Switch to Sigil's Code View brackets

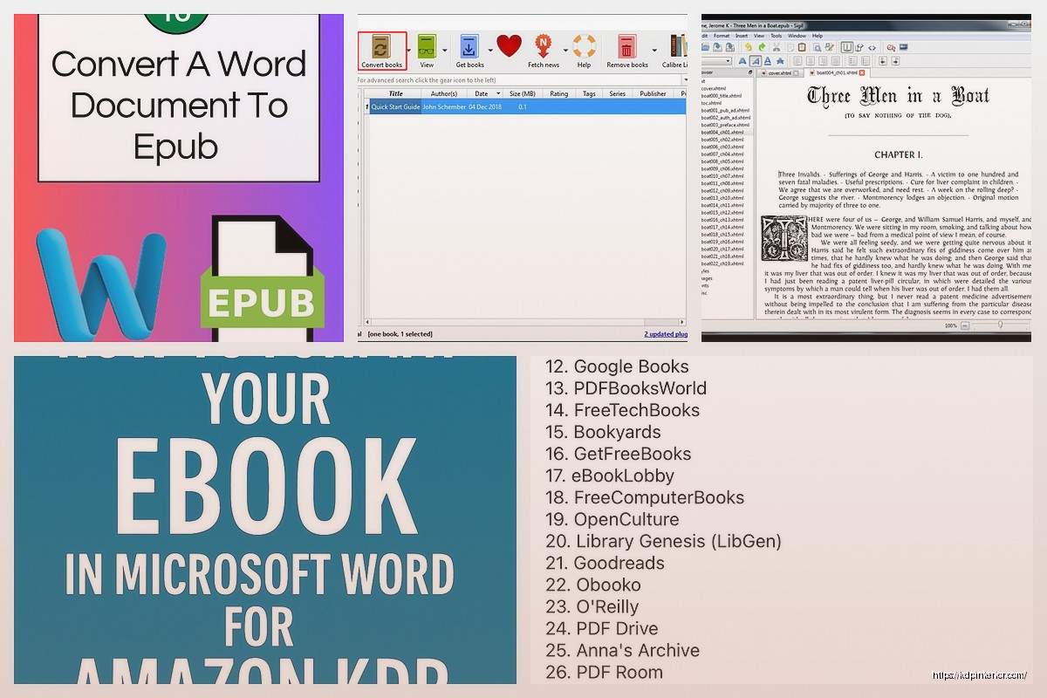[x=872, y=47]
